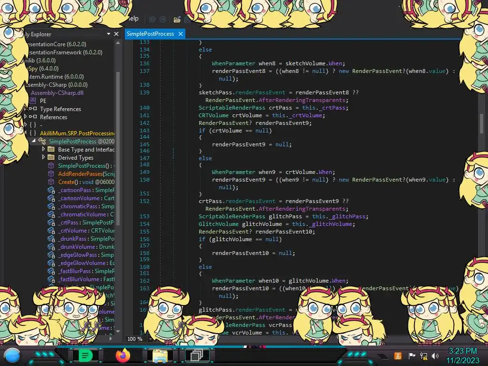Click the _chromaticVolume field icon
Screen dimensions: 488x366
(x=51, y=214)
